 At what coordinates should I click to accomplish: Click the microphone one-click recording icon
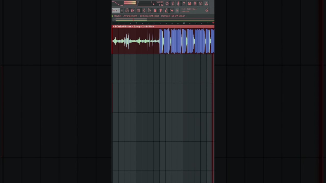[x=178, y=3]
